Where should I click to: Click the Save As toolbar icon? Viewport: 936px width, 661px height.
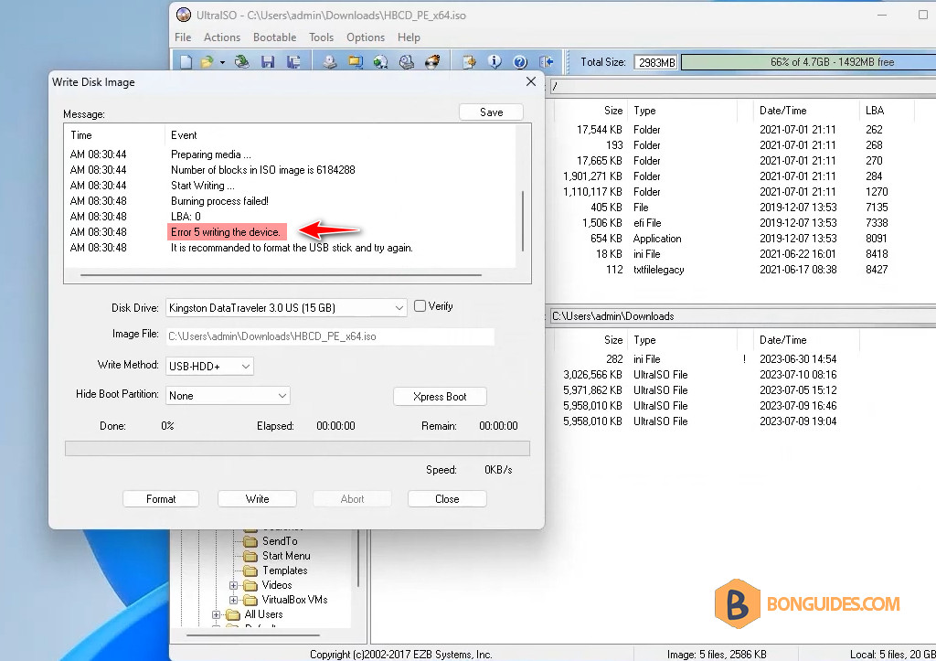tap(293, 61)
